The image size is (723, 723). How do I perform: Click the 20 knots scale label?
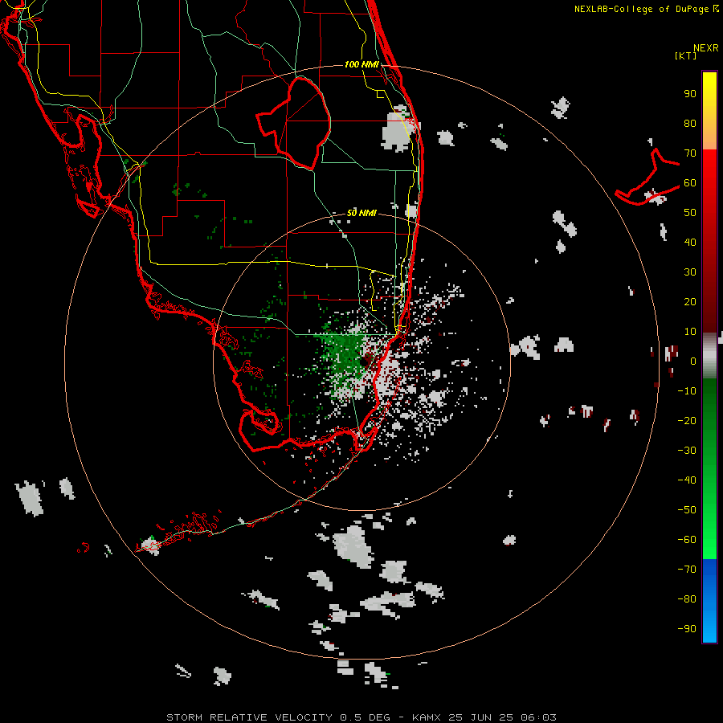click(690, 301)
